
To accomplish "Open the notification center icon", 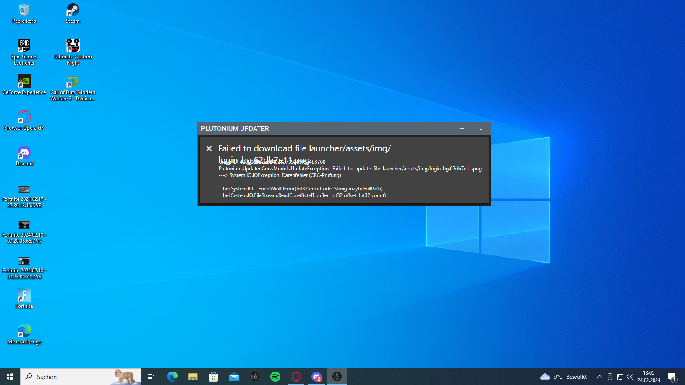I will [672, 377].
